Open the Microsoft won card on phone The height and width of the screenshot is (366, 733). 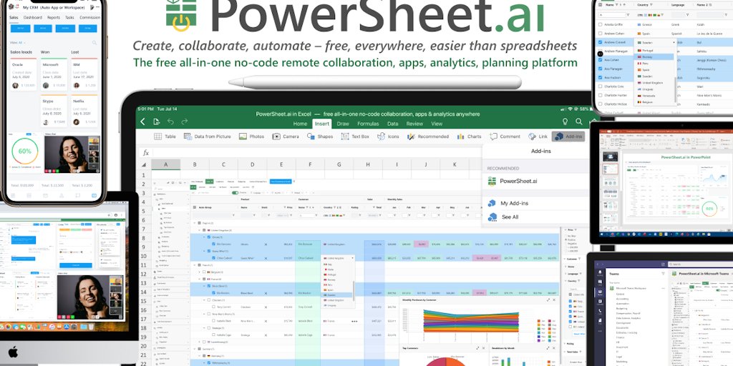coord(54,74)
